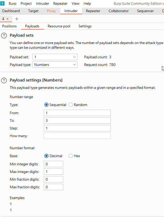Open the Positions sub-tab
The image size is (164, 217).
point(9,26)
